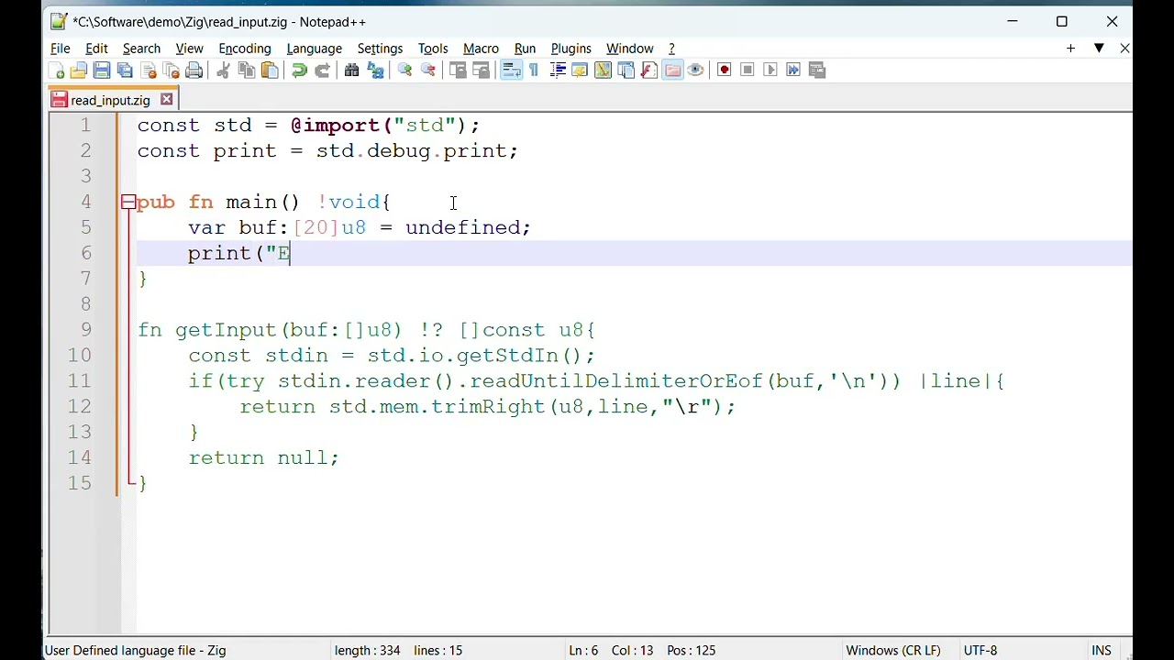Click the X close-document button beside the menu bar
This screenshot has width=1174, height=660.
click(1124, 48)
